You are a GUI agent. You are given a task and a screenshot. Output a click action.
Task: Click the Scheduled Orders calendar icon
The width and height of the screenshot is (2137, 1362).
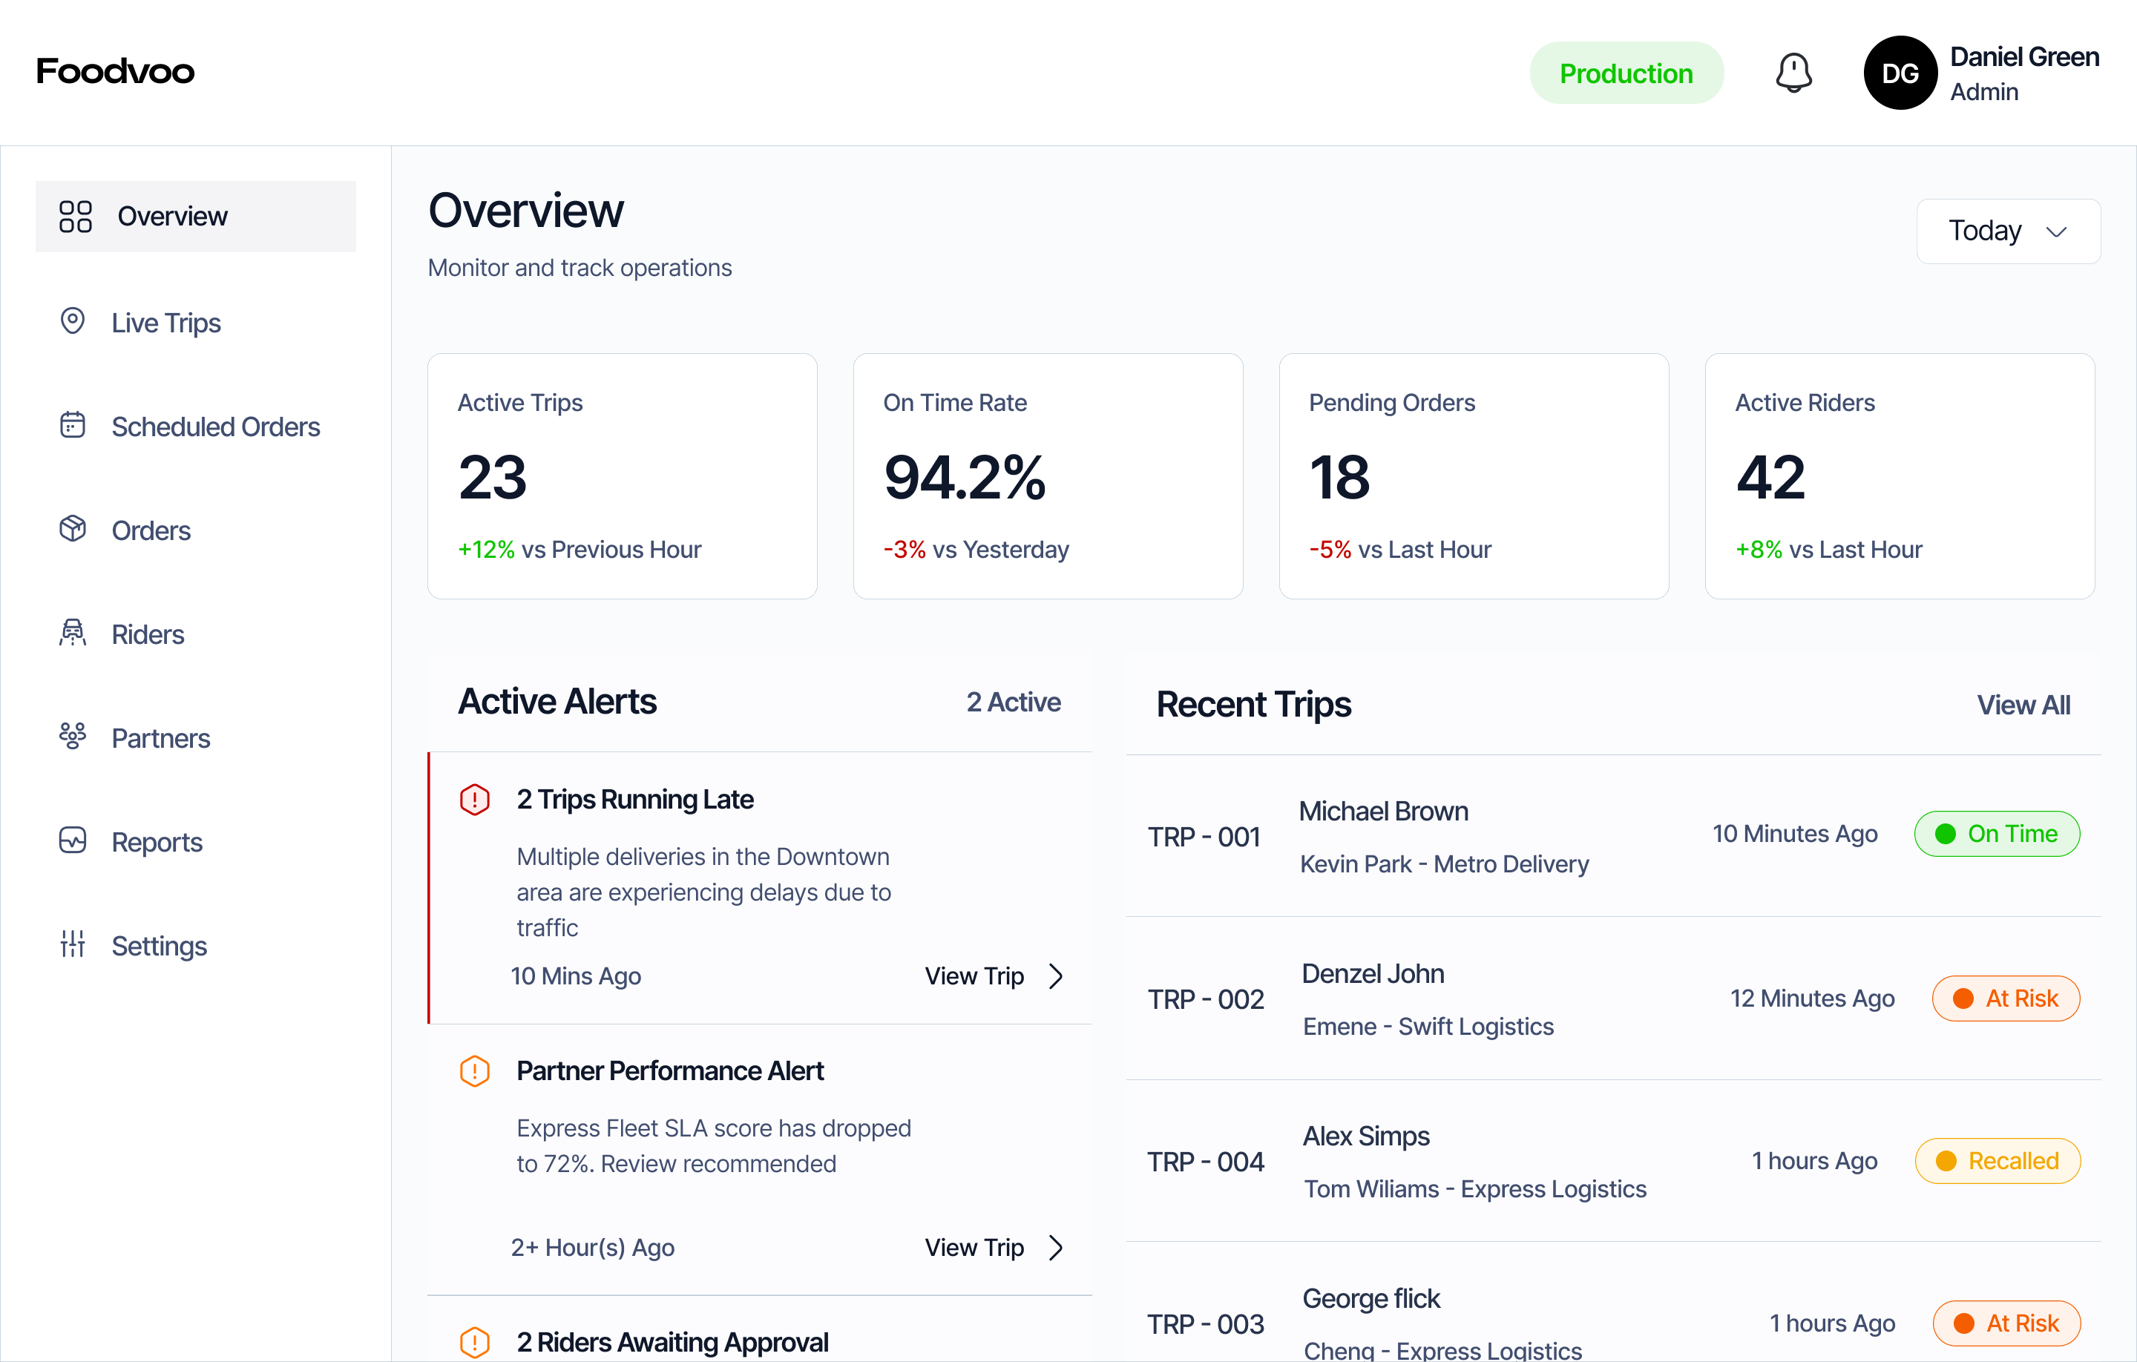(73, 425)
